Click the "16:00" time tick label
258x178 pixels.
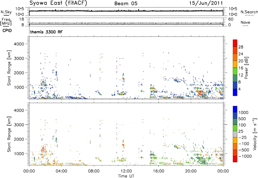(x=158, y=171)
